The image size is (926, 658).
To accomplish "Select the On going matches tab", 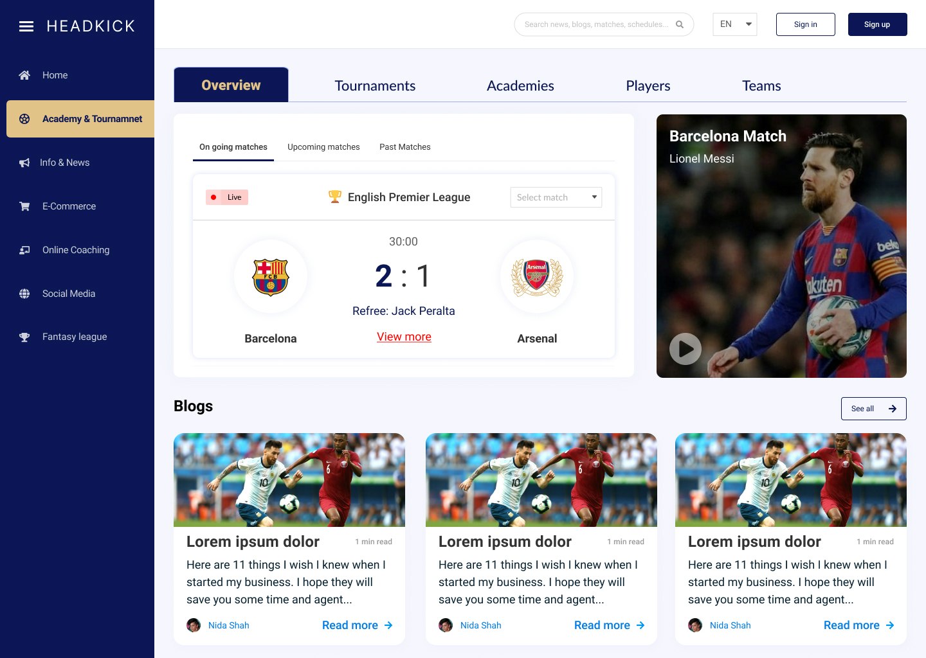I will (x=233, y=147).
